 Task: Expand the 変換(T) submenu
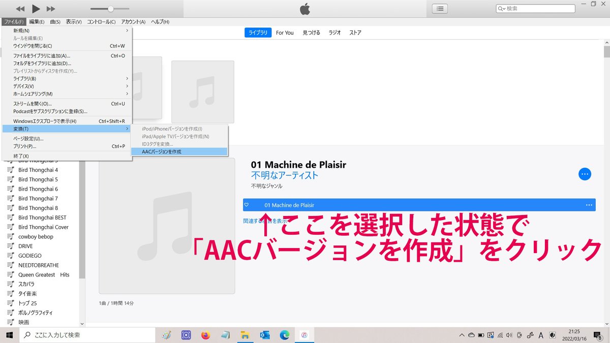67,129
